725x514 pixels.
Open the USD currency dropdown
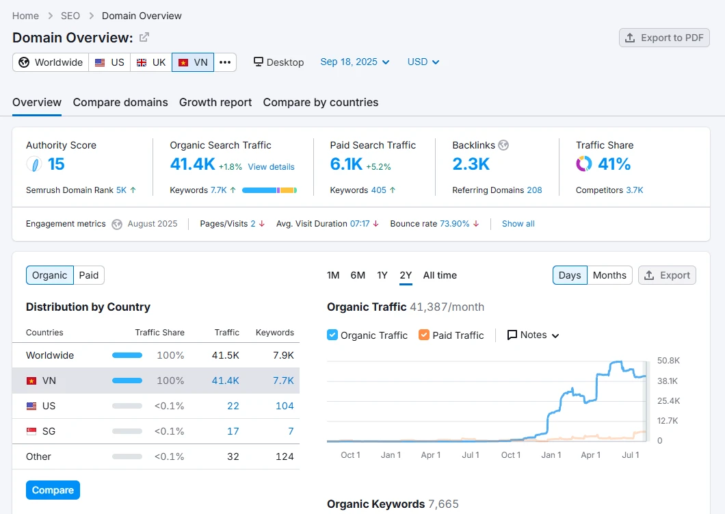coord(423,62)
